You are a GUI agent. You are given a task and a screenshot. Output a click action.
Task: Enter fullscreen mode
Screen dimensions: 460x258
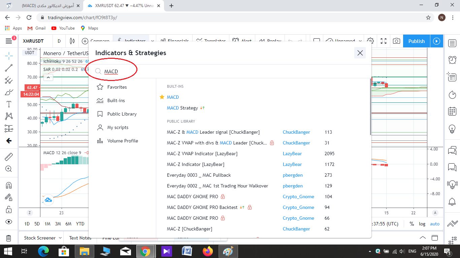384,41
